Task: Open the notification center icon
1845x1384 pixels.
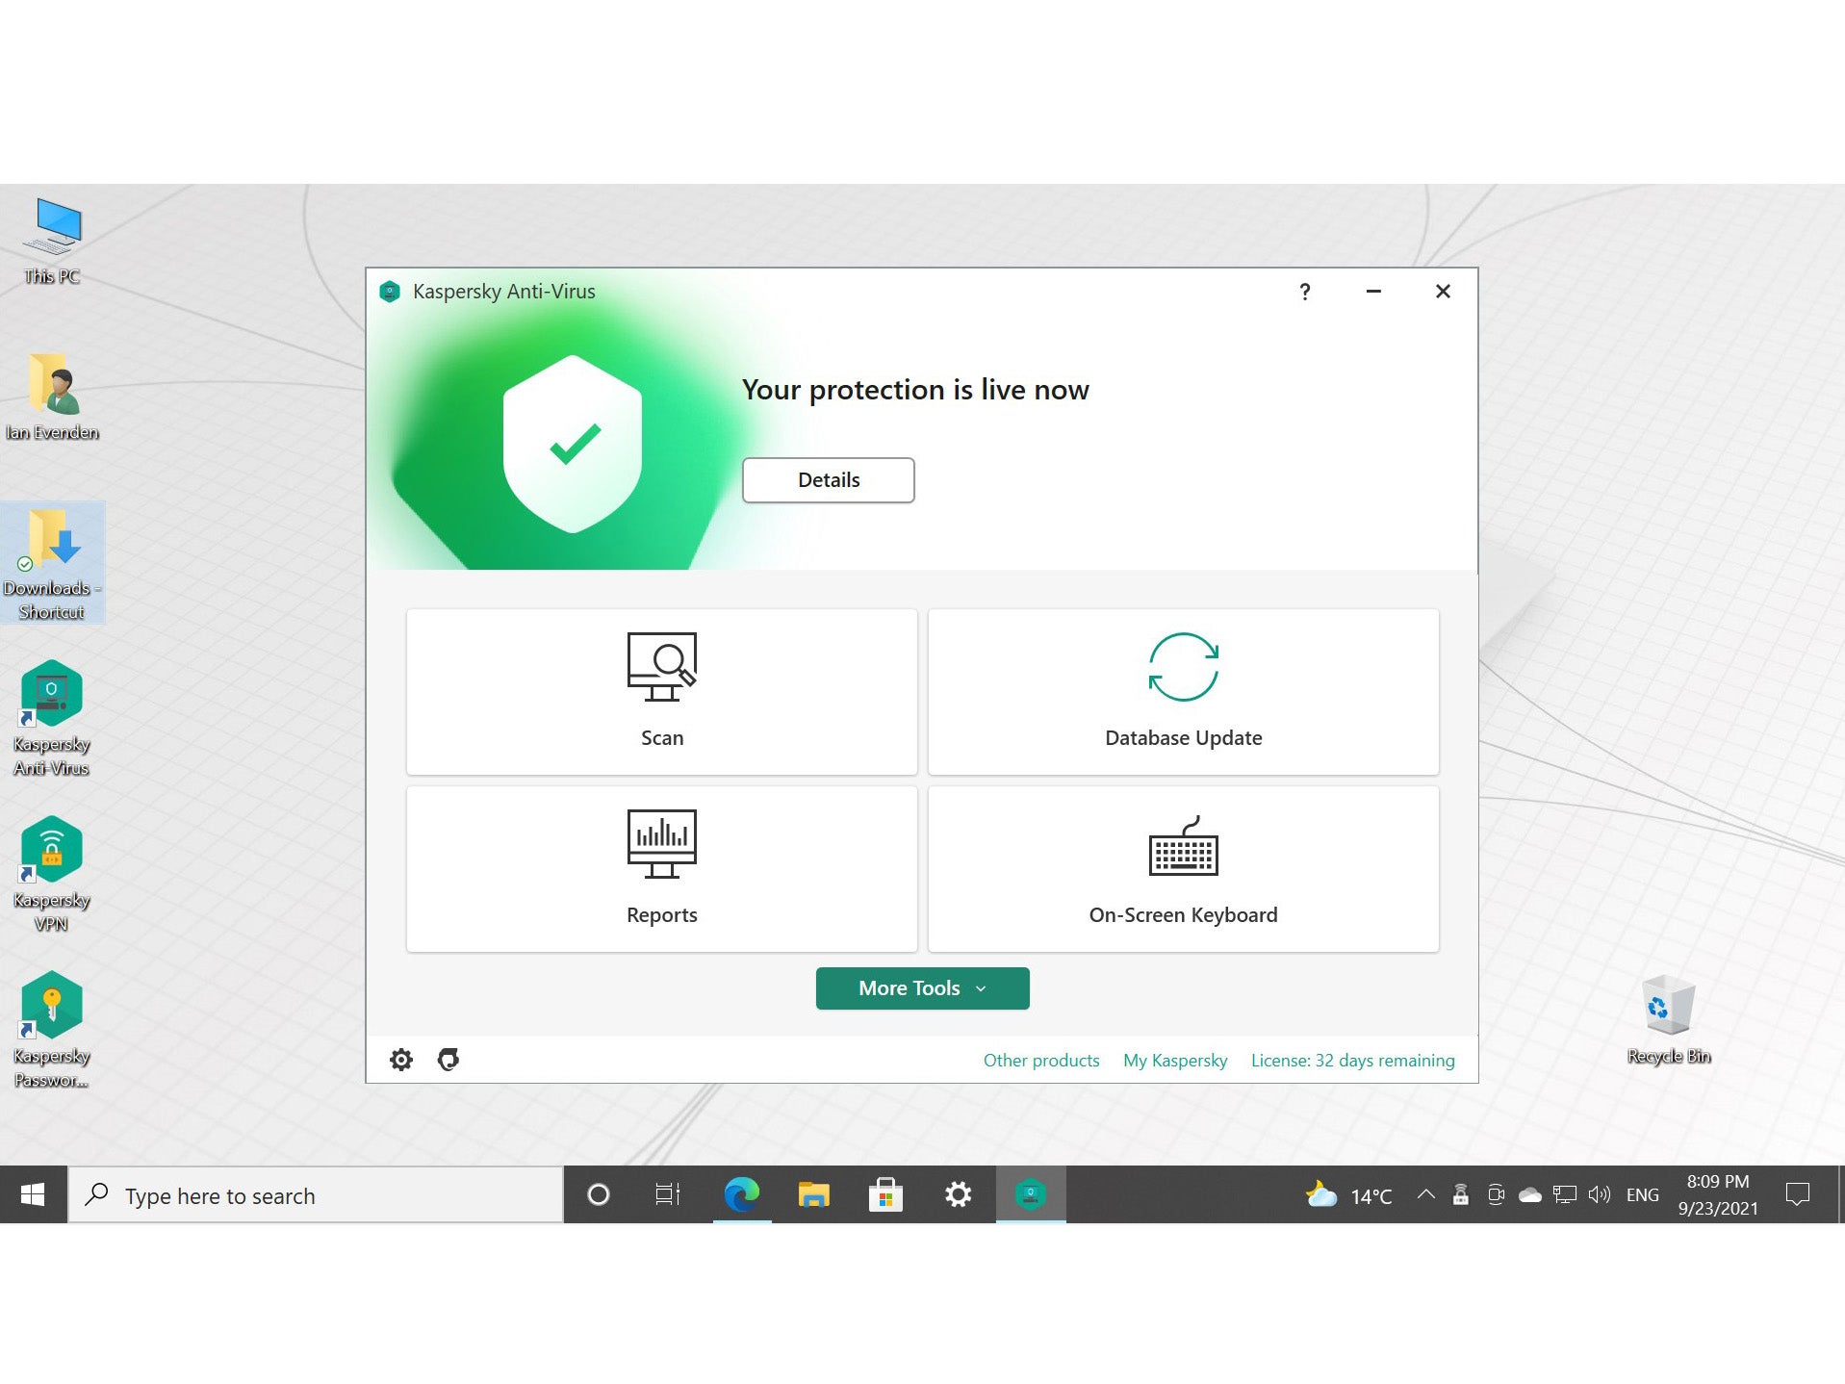Action: [1797, 1194]
